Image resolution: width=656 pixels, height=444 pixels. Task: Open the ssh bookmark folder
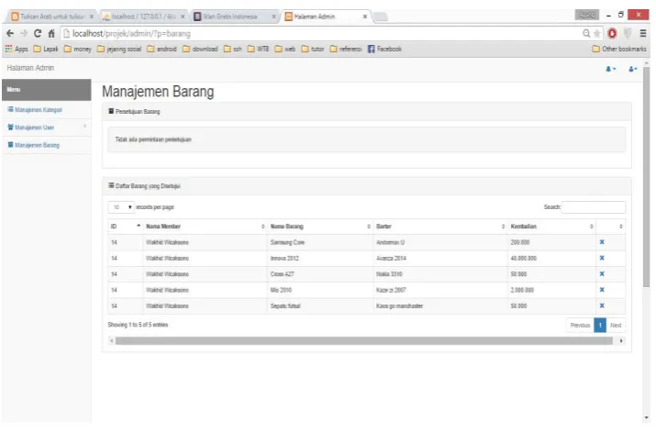[233, 49]
